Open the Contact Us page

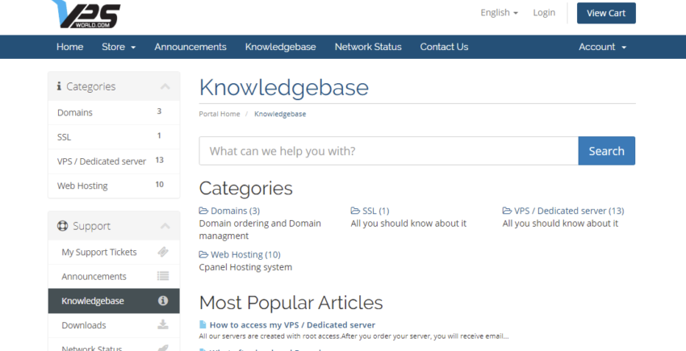point(444,47)
